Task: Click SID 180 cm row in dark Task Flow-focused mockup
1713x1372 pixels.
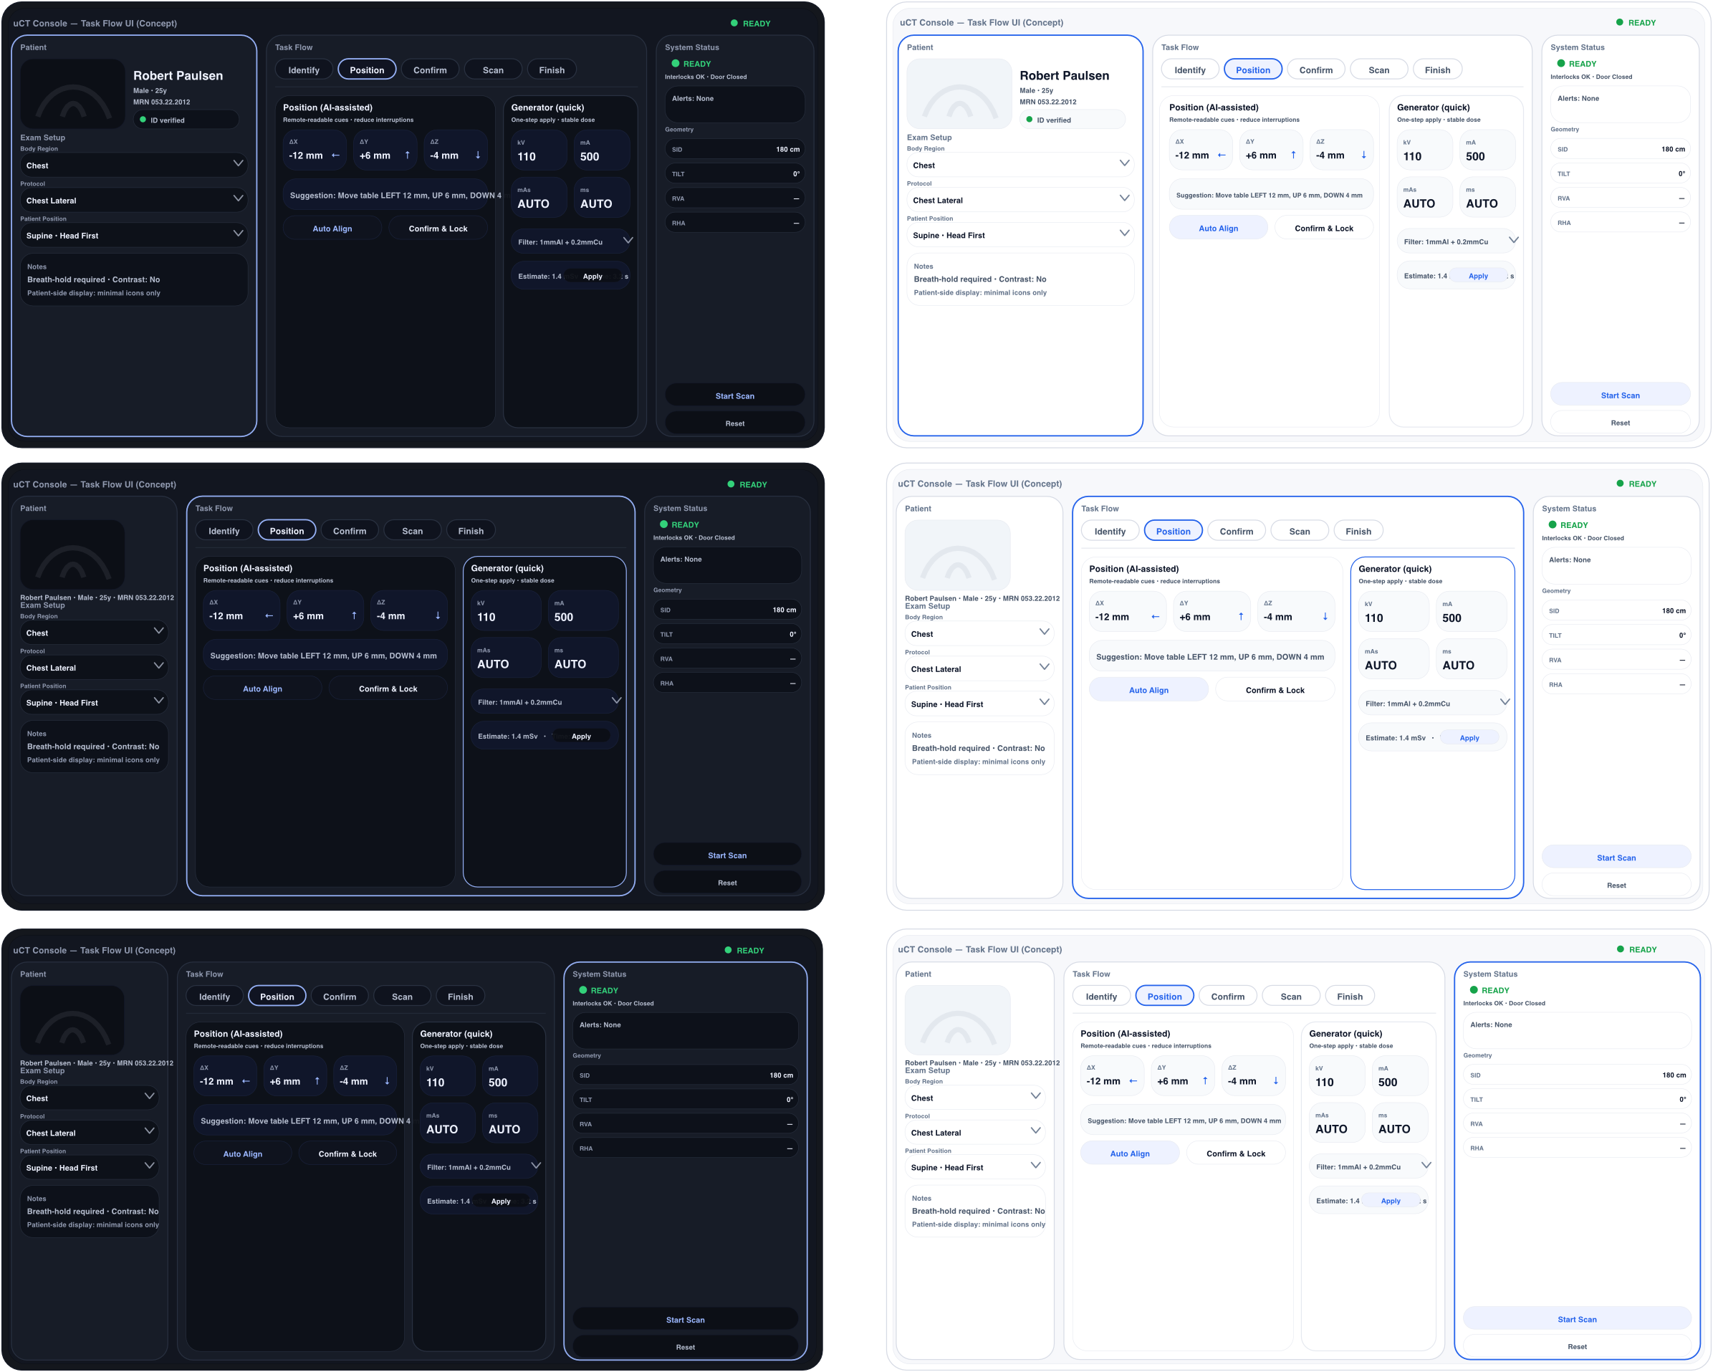Action: [727, 610]
